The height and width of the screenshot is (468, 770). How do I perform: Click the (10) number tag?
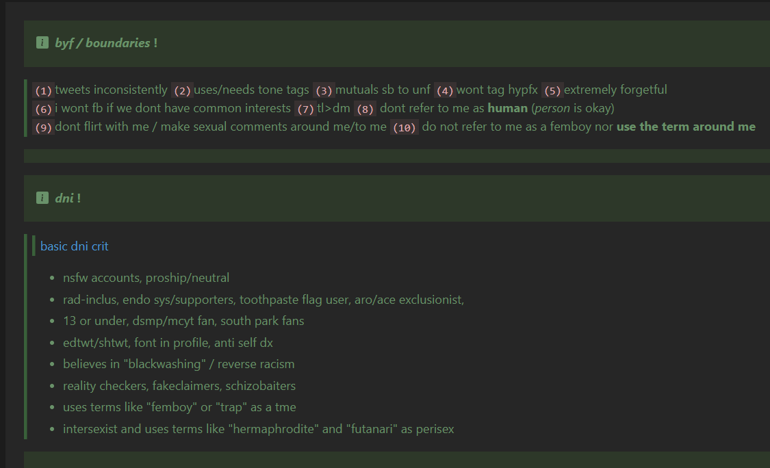(404, 127)
